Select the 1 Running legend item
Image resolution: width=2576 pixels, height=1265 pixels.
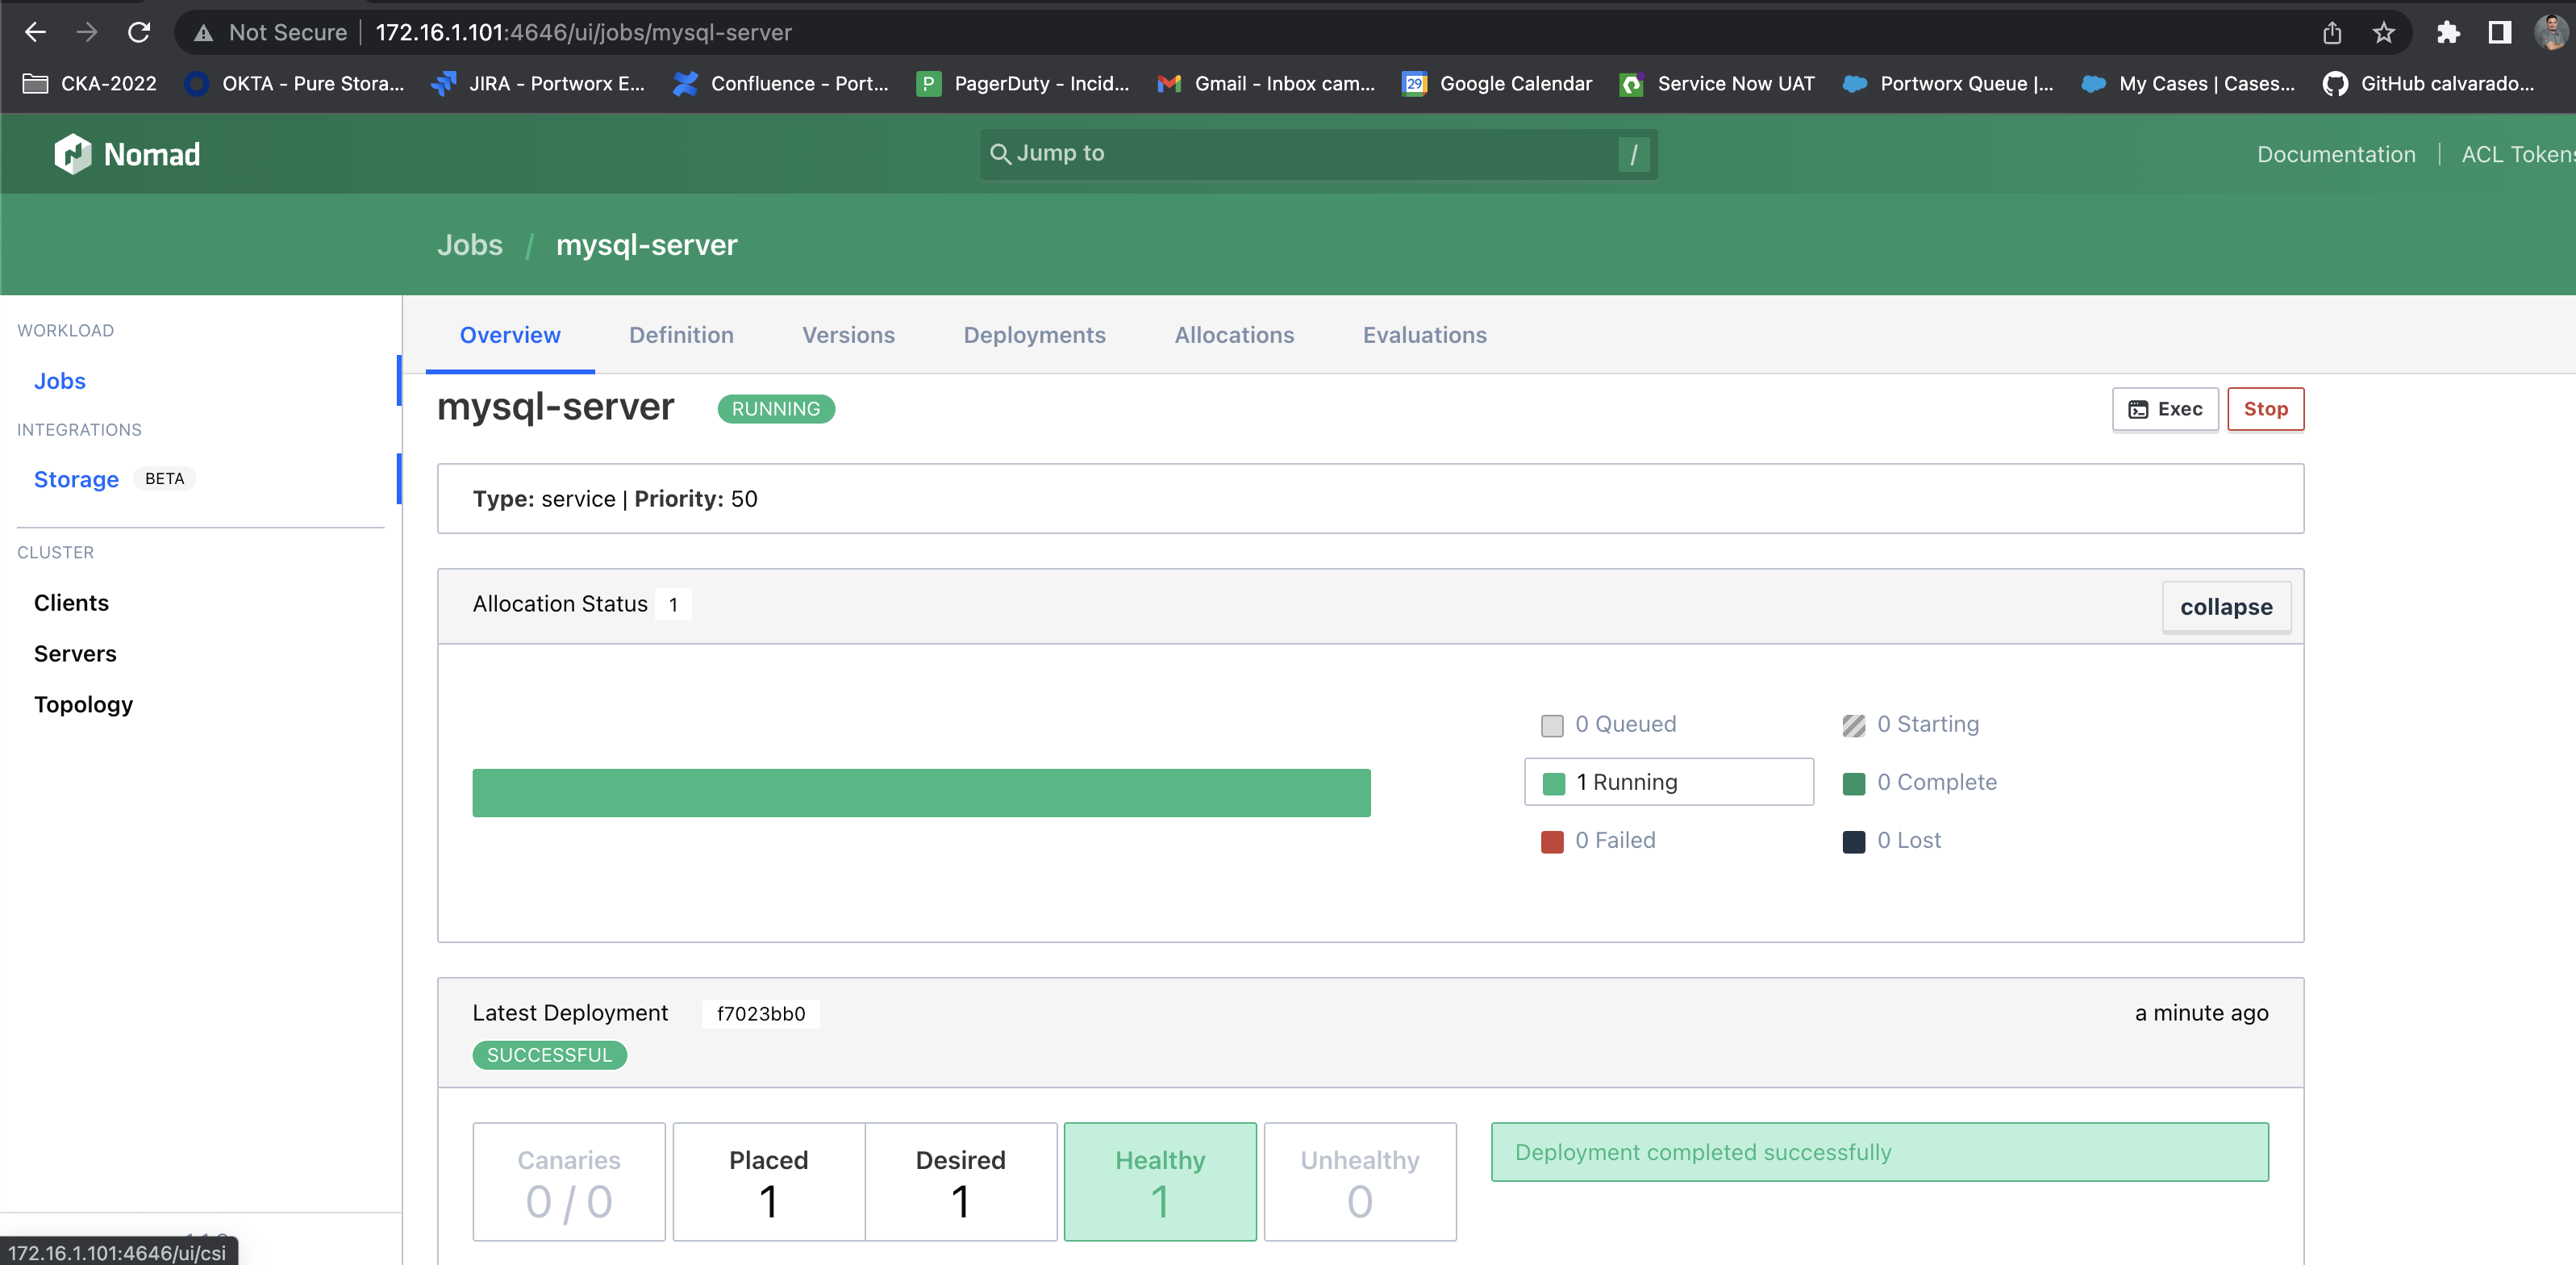[1668, 782]
